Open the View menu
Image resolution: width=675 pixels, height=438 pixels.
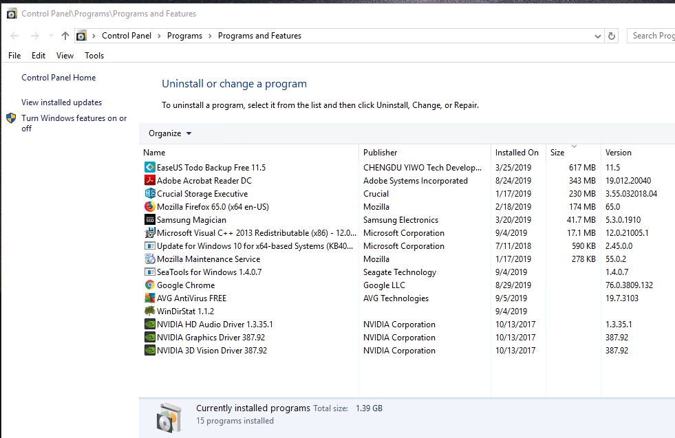coord(65,56)
